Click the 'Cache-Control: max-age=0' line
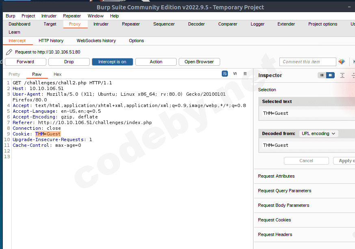Image resolution: width=355 pixels, height=249 pixels. [x=47, y=145]
